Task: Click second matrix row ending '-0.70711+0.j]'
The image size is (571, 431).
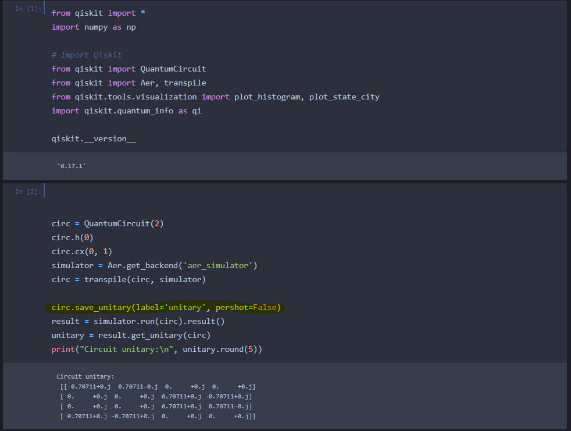Action: click(156, 396)
